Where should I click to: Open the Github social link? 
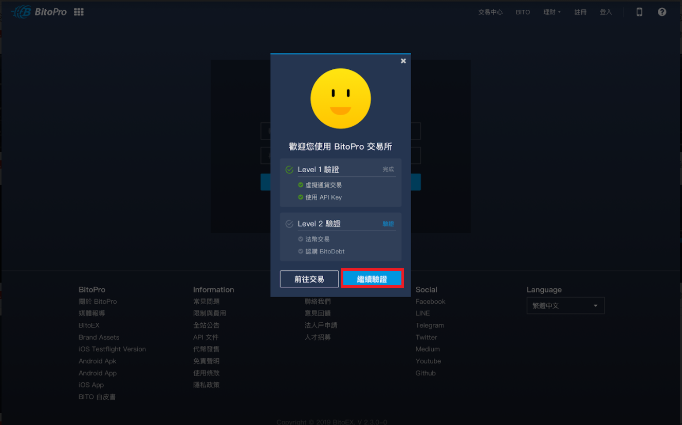pos(426,373)
